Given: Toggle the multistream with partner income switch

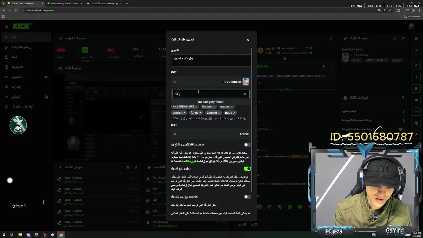Looking at the screenshot, I should tap(247, 197).
